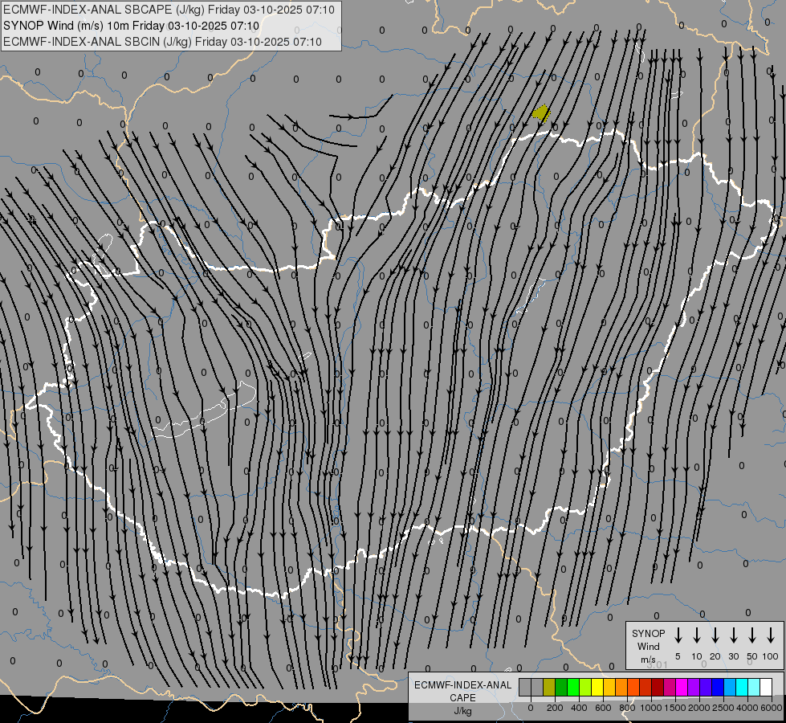786x723 pixels.
Task: Click the ECMWF-INDEX-ANAL SBCAPE title line
Action: 161,10
